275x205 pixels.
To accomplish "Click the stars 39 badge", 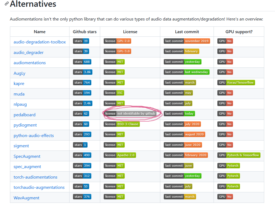I will point(81,51).
